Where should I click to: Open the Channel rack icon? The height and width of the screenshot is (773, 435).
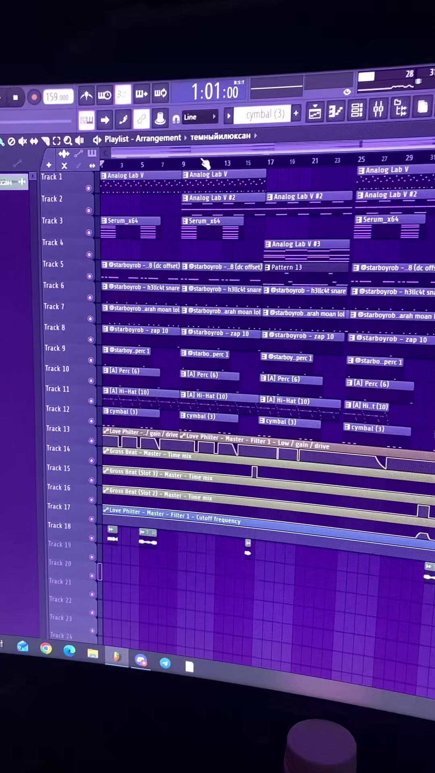357,110
